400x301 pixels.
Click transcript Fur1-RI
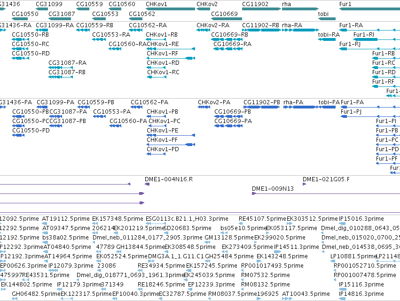pos(364,35)
